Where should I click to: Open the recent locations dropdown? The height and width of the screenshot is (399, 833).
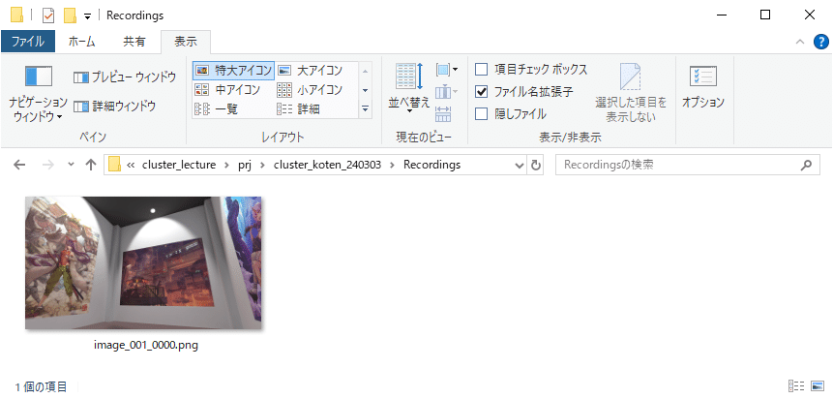click(72, 165)
